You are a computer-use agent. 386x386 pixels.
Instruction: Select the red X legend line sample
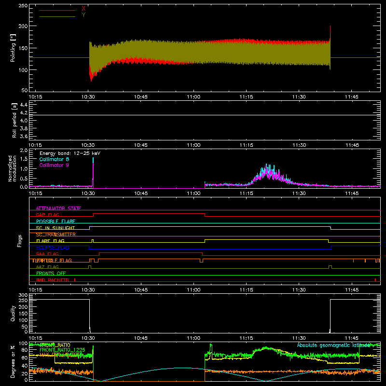point(57,10)
